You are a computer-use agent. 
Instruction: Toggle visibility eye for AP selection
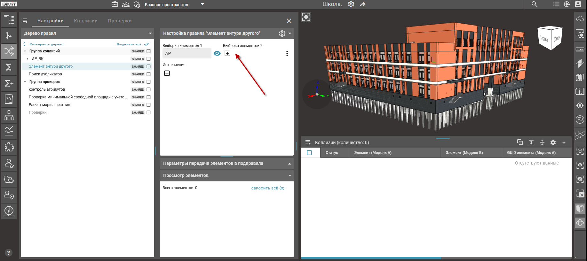pyautogui.click(x=217, y=53)
